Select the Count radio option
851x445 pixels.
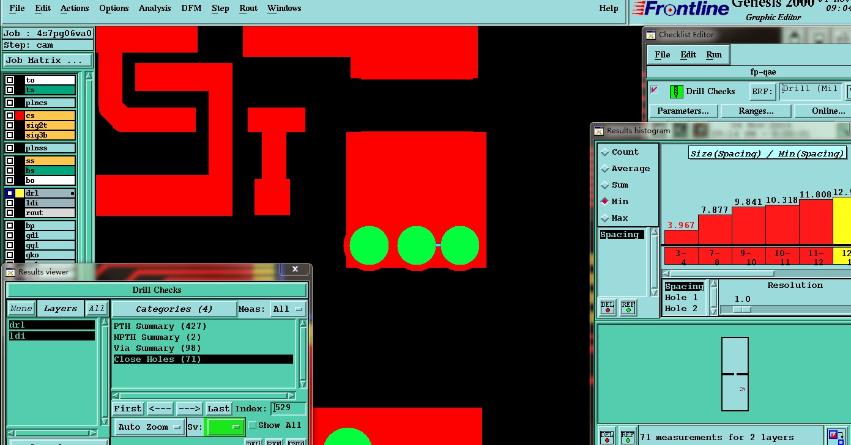(x=606, y=152)
